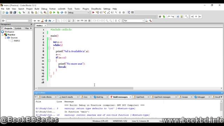This screenshot has height=126, width=224.
Task: Collapse if-block fold marker at line 11
Action: (x=49, y=61)
